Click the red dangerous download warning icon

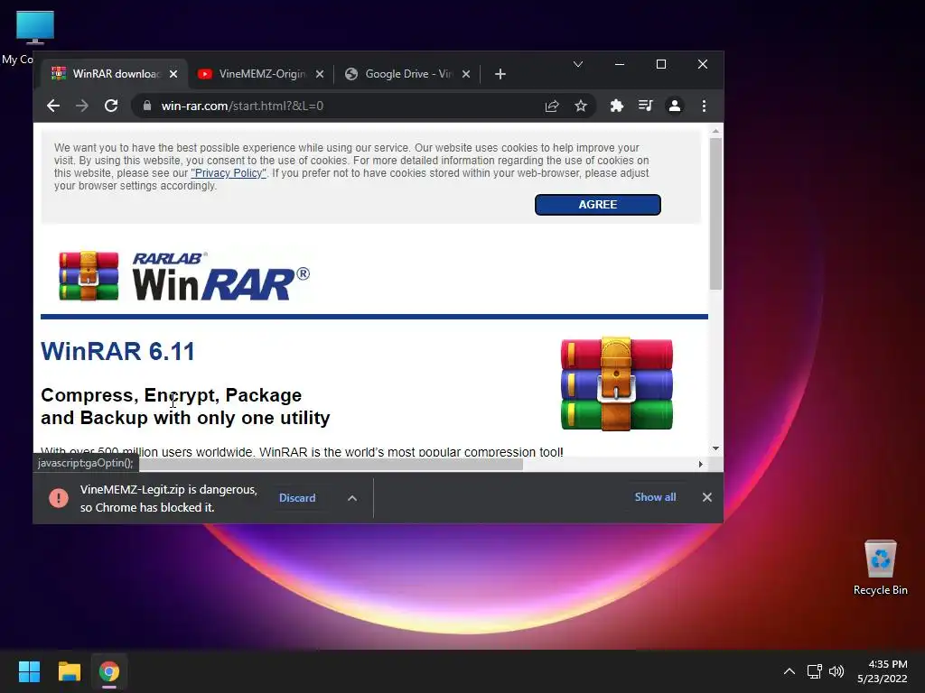pyautogui.click(x=59, y=498)
